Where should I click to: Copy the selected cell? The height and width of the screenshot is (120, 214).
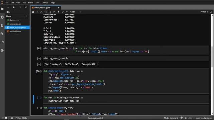point(46,12)
